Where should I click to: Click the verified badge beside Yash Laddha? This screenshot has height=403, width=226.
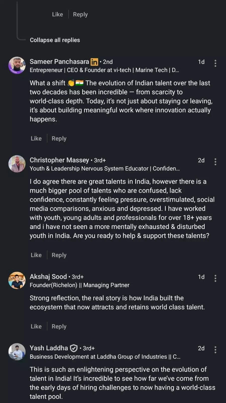(x=74, y=348)
